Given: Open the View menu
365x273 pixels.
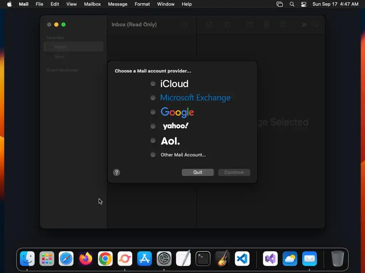Looking at the screenshot, I should click(71, 4).
